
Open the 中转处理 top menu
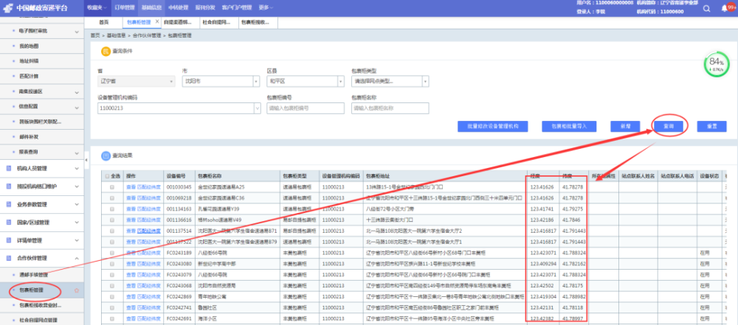click(178, 8)
